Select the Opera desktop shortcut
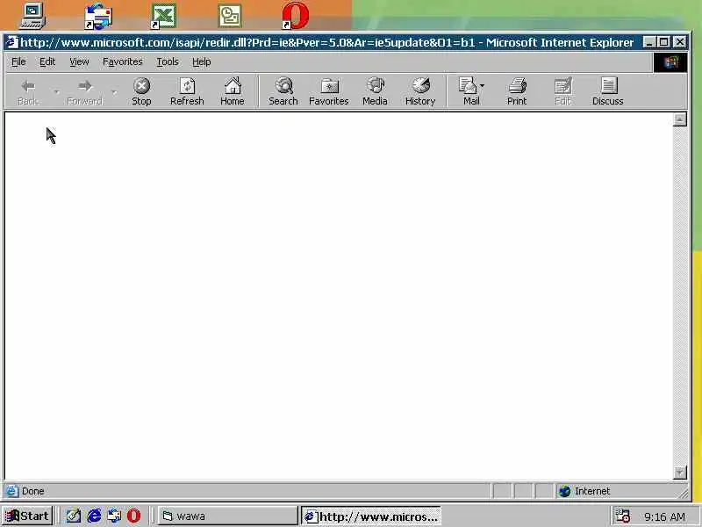702x527 pixels. [x=296, y=16]
